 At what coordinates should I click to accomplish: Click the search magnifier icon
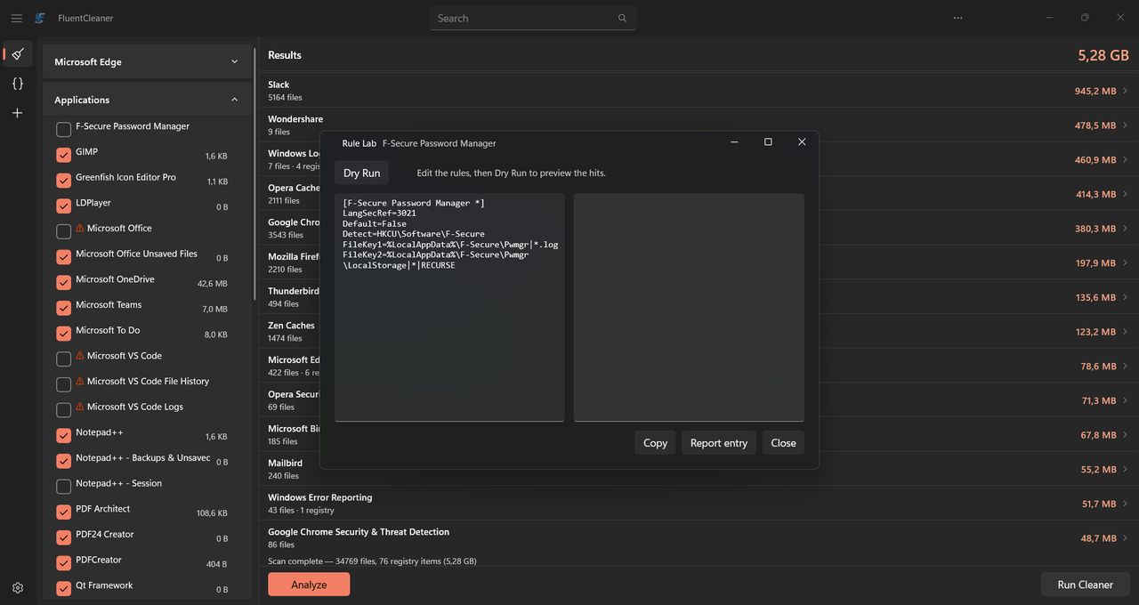pyautogui.click(x=622, y=18)
